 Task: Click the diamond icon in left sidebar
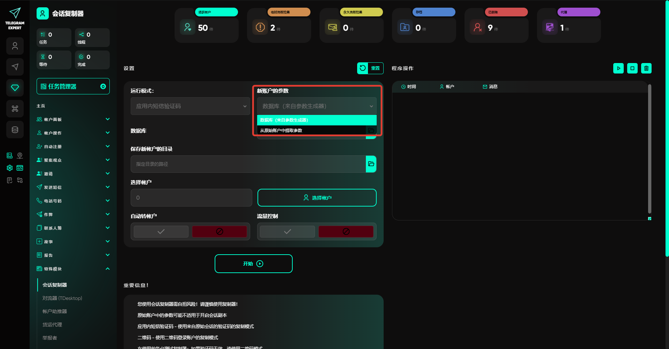[x=15, y=88]
